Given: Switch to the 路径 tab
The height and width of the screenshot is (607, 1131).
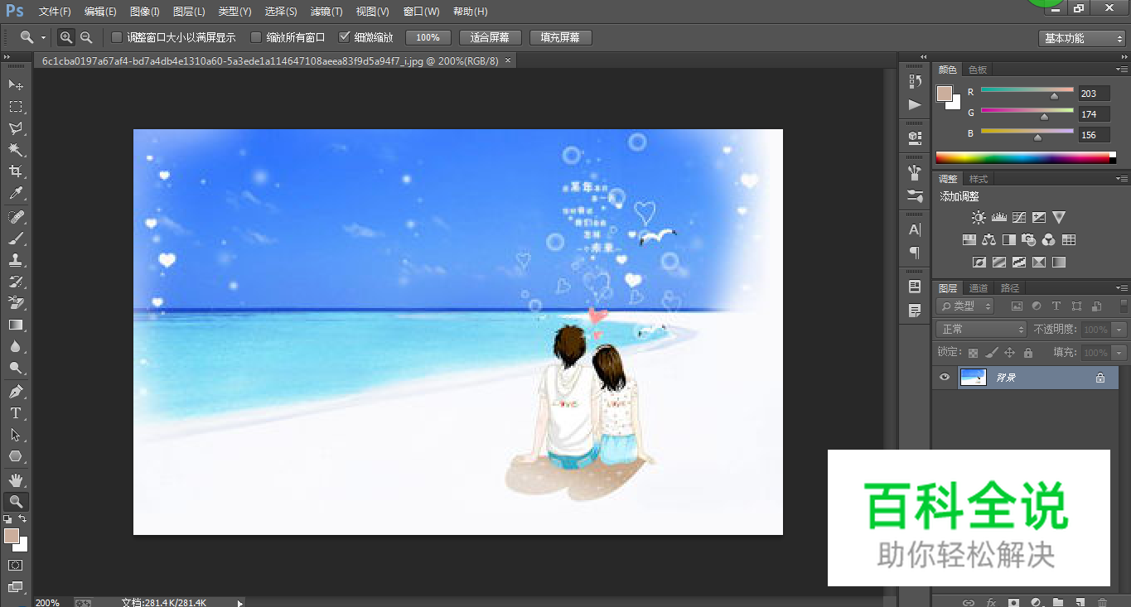Looking at the screenshot, I should coord(1010,288).
